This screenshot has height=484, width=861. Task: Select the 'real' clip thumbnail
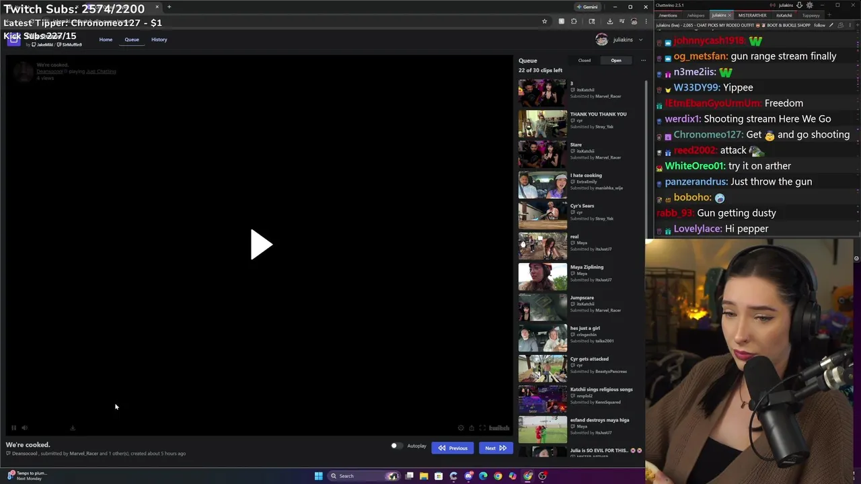pos(543,245)
